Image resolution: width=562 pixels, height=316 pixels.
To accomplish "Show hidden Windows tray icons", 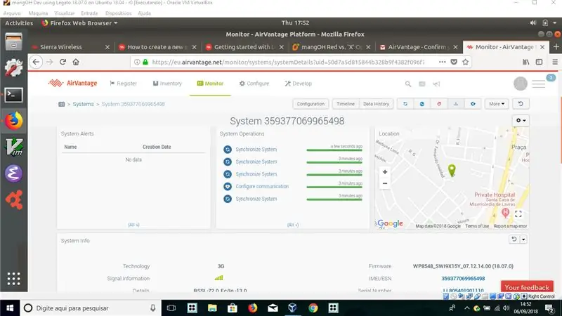I will point(466,308).
